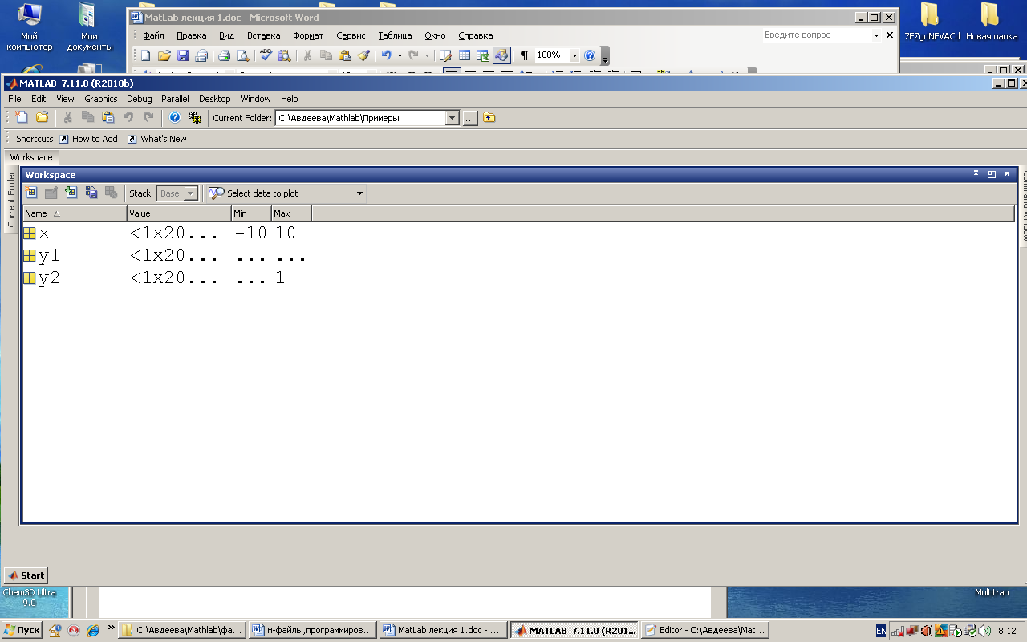The image size is (1027, 642).
Task: Save Workspace variables icon
Action: 91,193
